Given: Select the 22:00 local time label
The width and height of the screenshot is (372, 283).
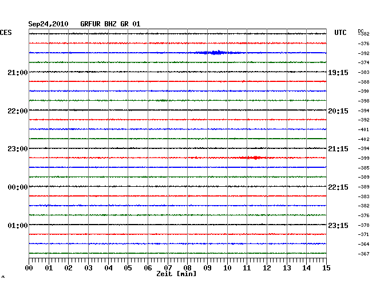Looking at the screenshot, I should [18, 111].
